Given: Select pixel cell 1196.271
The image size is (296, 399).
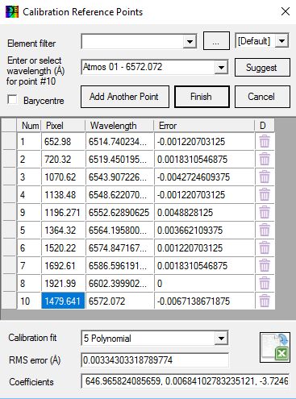Looking at the screenshot, I should click(63, 212).
